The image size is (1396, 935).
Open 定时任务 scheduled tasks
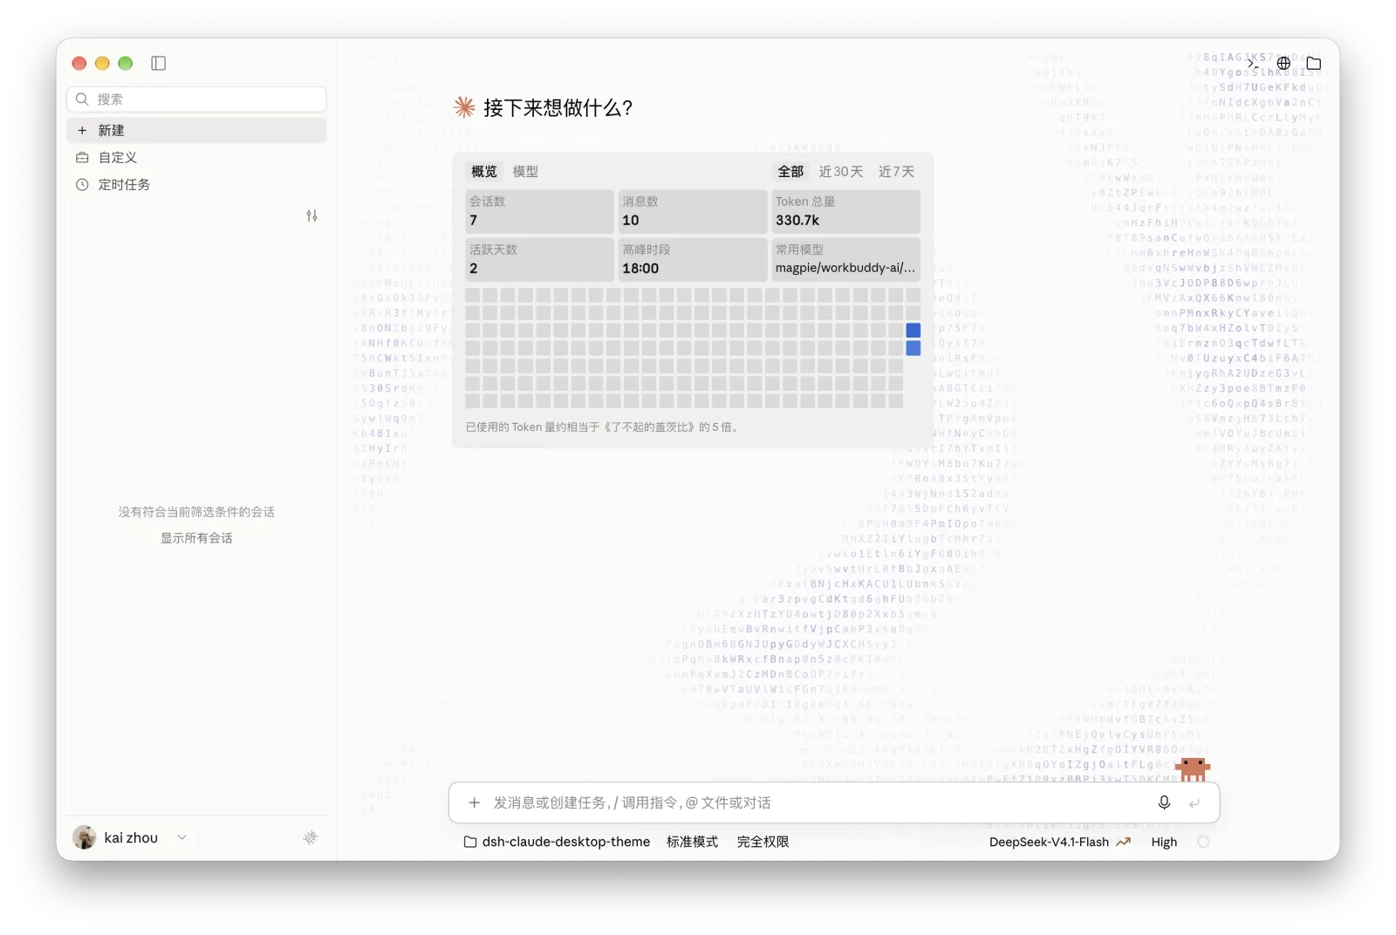coord(196,184)
